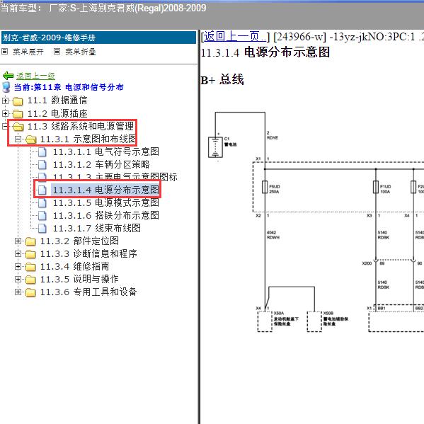This screenshot has height=424, width=424.
Task: Click 菜单折叠 to collapse the menu
Action: coord(81,52)
